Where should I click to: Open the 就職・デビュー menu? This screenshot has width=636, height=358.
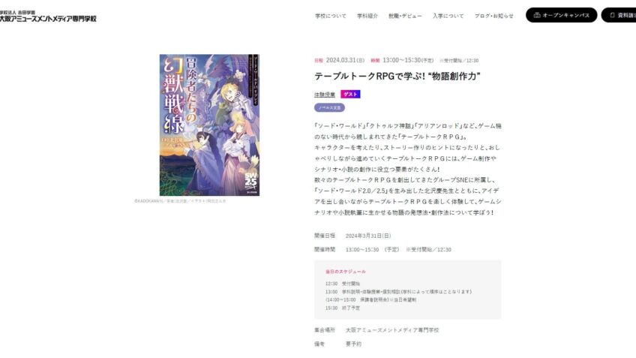(405, 16)
